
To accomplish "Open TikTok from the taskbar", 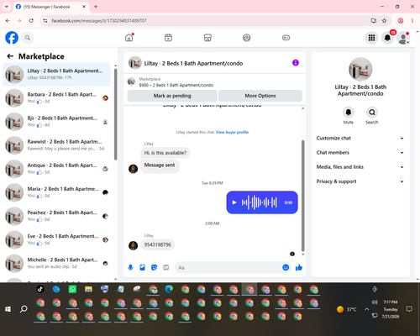I will (x=40, y=289).
